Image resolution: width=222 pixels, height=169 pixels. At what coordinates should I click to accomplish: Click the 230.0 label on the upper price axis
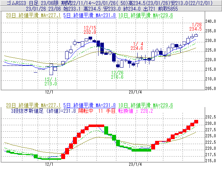(211, 41)
